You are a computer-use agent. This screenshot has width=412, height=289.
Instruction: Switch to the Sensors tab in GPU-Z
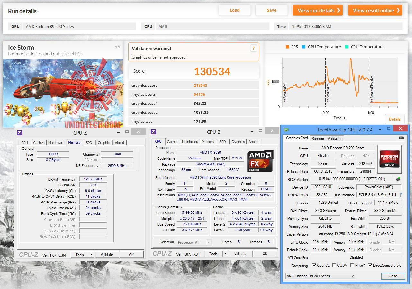click(318, 139)
